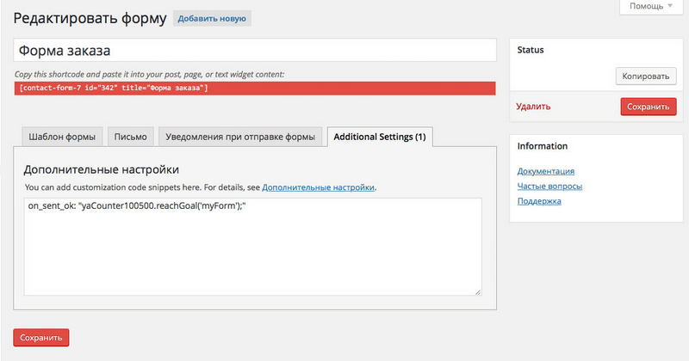
Task: Open the Документация link
Action: (546, 171)
